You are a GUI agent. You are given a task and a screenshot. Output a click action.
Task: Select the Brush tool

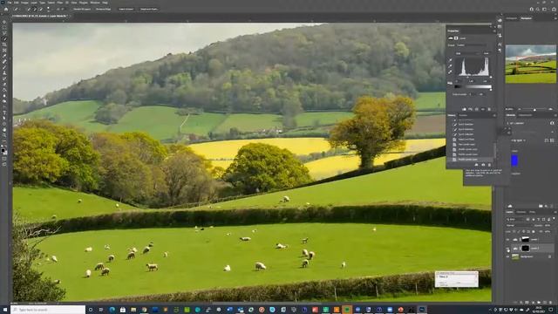(4, 67)
